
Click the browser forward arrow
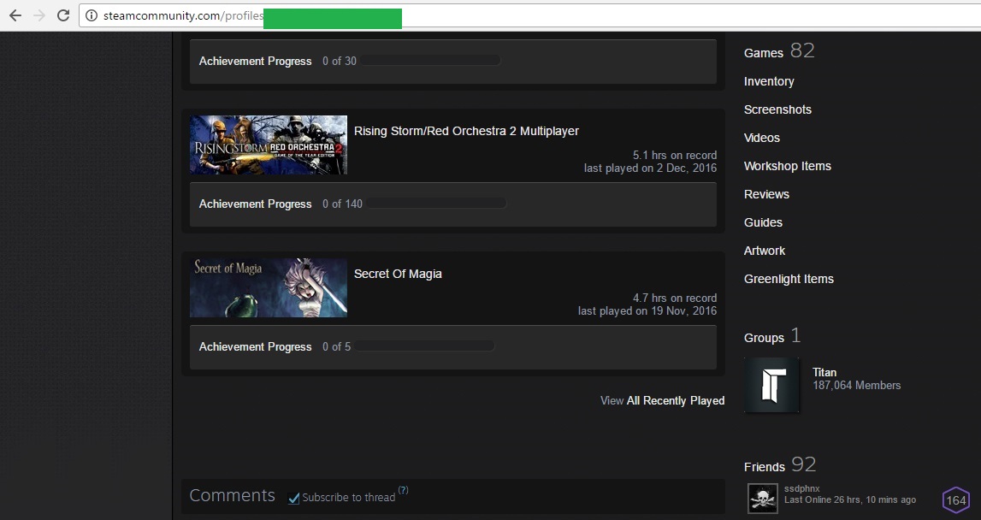coord(38,15)
